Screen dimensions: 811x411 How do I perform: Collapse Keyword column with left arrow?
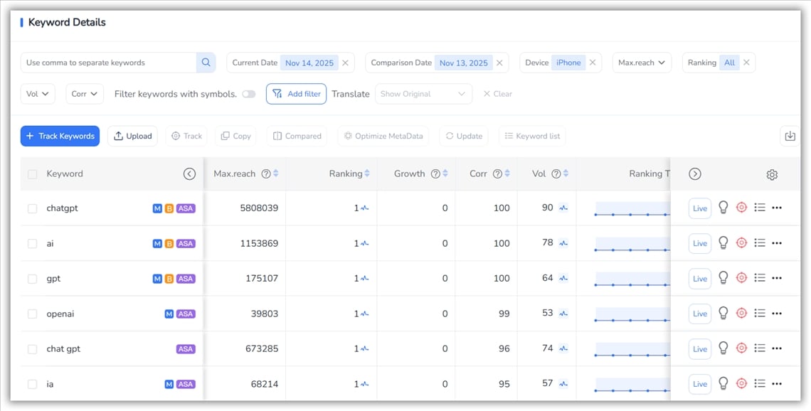point(189,174)
